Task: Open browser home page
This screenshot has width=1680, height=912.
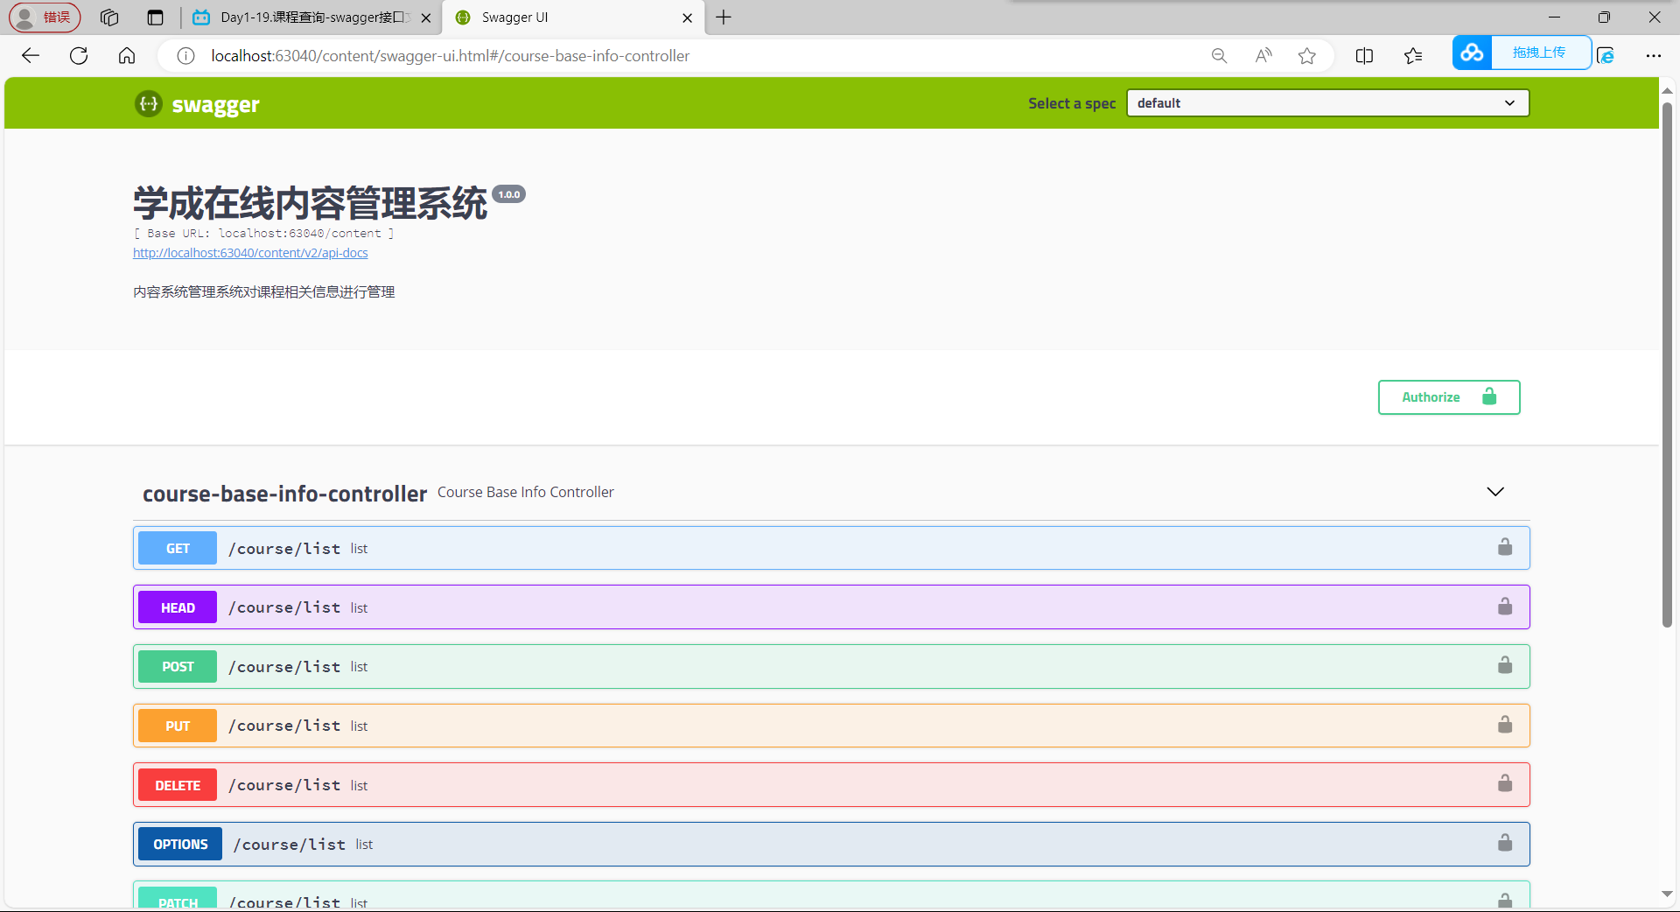Action: [127, 56]
